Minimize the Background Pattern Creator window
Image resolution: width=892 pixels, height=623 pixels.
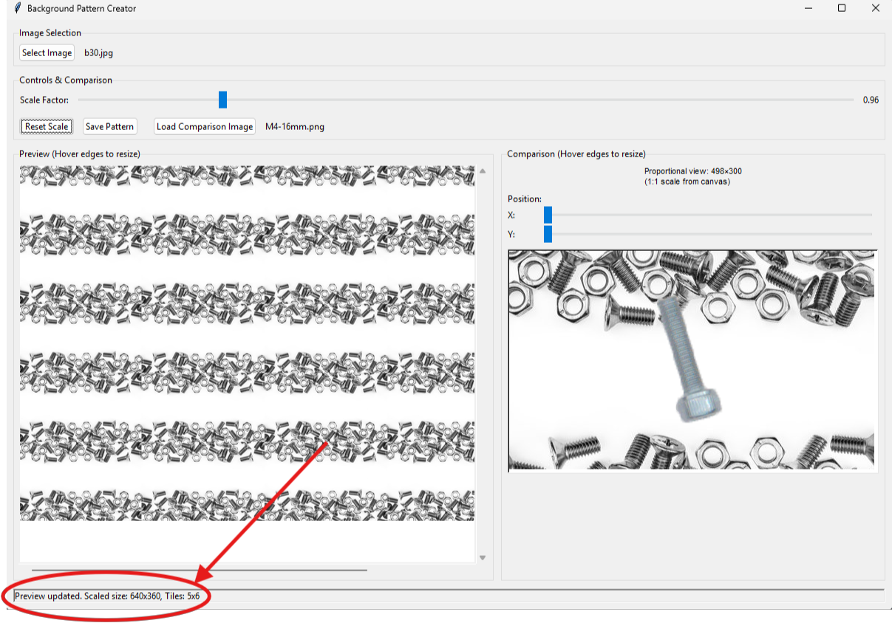tap(808, 8)
